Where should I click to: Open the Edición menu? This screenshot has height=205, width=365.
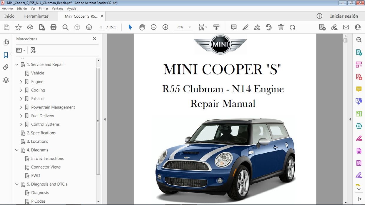click(x=21, y=8)
